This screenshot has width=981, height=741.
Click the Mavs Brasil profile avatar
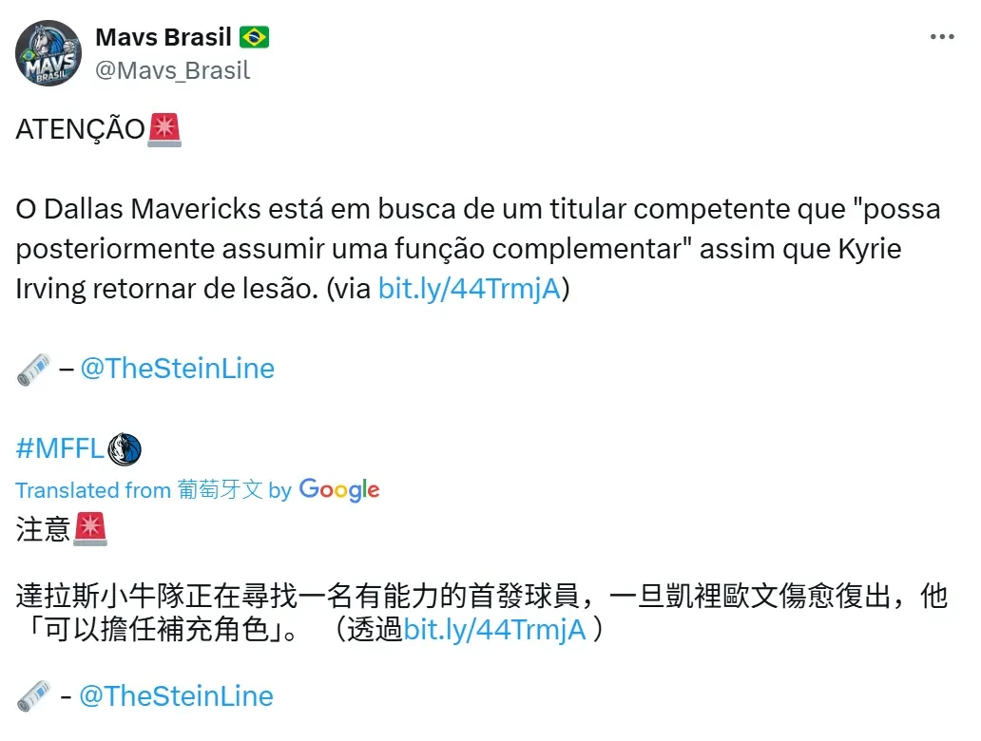(48, 53)
